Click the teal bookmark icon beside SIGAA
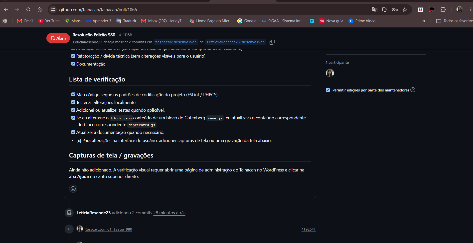473x243 pixels. pos(312,21)
